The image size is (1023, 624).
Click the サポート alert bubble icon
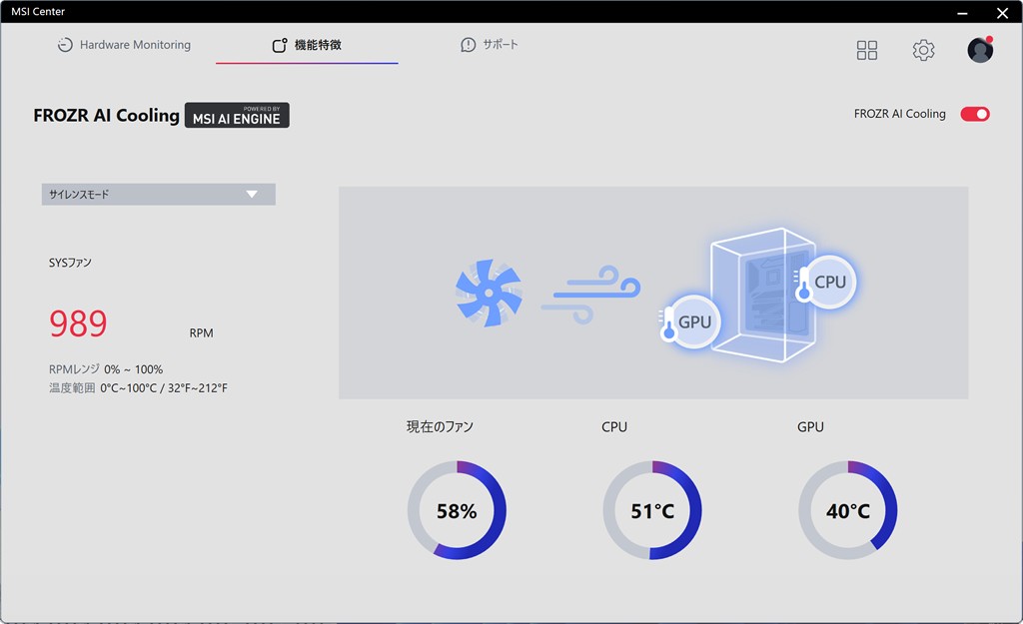pos(468,45)
